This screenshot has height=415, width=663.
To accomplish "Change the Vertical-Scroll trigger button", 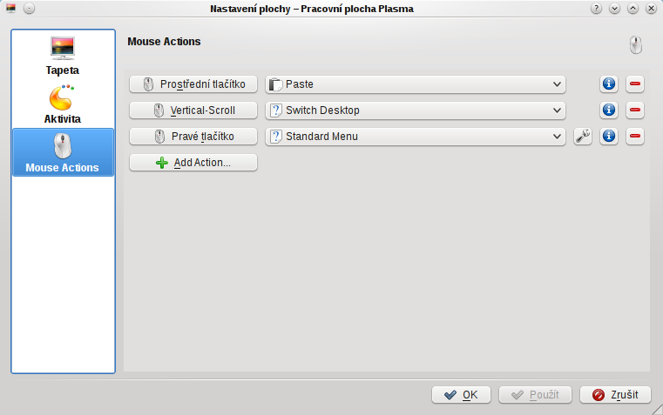I will click(193, 110).
